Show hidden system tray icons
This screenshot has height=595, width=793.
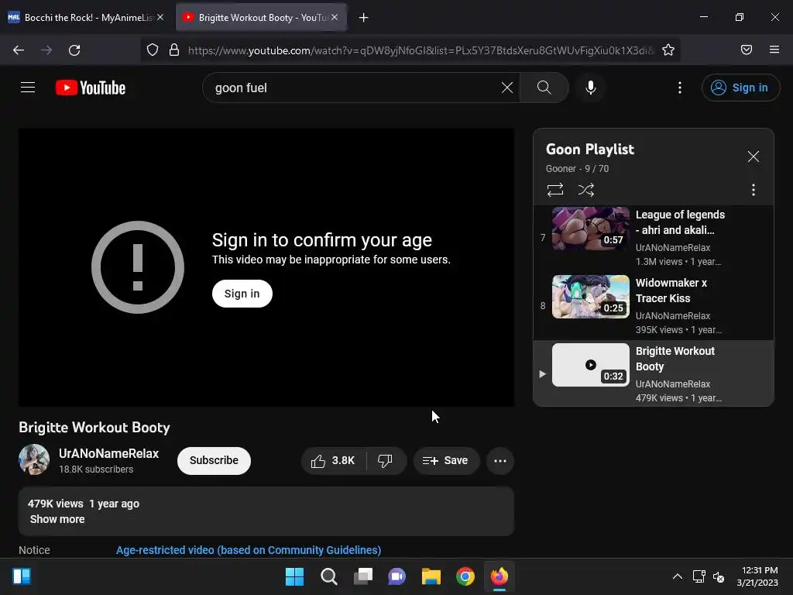click(677, 576)
